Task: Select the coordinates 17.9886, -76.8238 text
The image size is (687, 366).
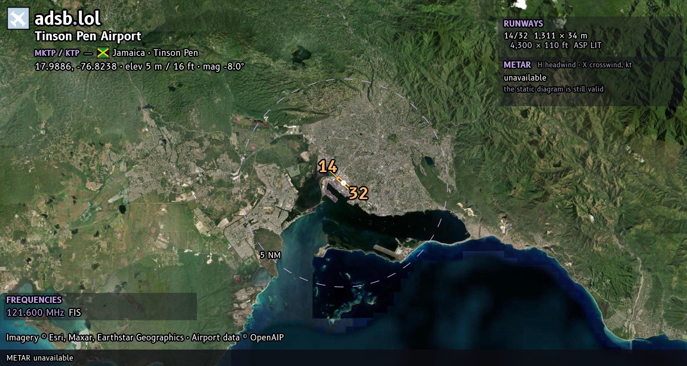Action: coord(75,66)
